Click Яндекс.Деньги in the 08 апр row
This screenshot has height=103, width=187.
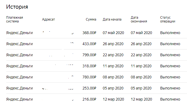(19, 77)
